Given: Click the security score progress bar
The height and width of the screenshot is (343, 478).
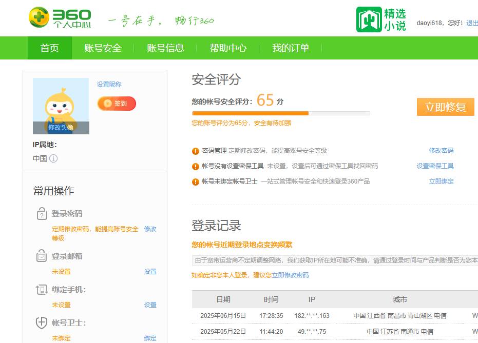Looking at the screenshot, I should 280,113.
